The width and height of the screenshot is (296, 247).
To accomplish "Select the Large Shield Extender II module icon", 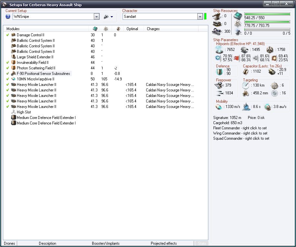I will pos(13,57).
